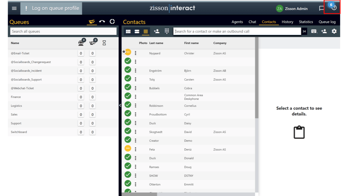Open options menu for Tolg row
The width and height of the screenshot is (348, 196).
pyautogui.click(x=136, y=79)
